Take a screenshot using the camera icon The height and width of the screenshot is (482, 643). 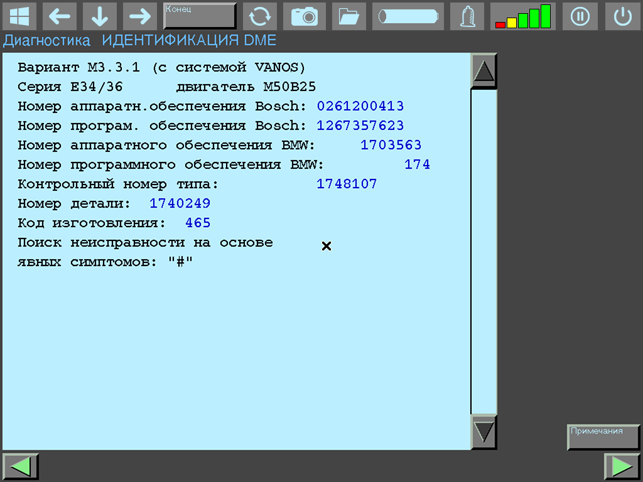[x=305, y=16]
